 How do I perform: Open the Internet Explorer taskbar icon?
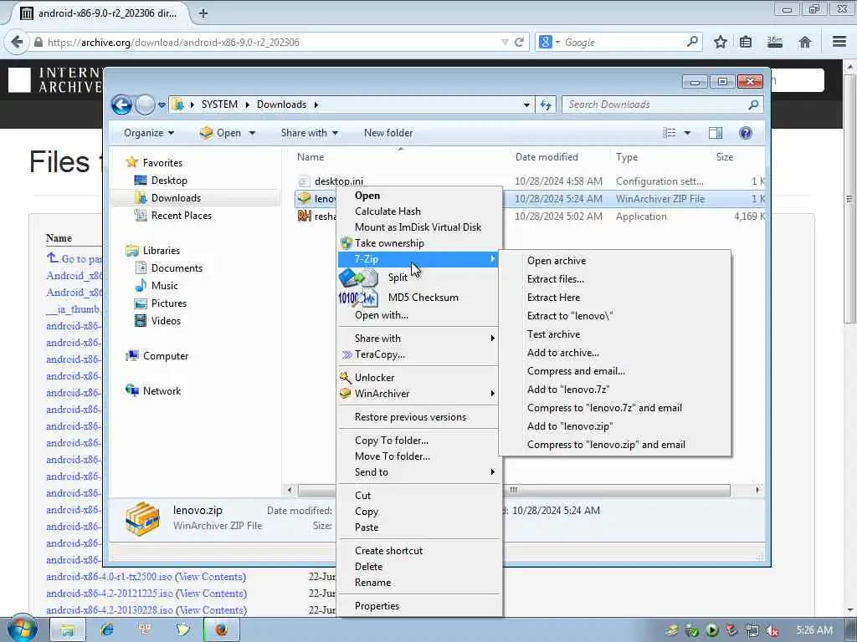coord(107,629)
